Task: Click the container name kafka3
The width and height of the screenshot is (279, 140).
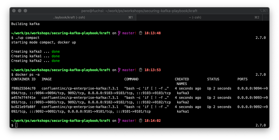Action: (x=183, y=93)
